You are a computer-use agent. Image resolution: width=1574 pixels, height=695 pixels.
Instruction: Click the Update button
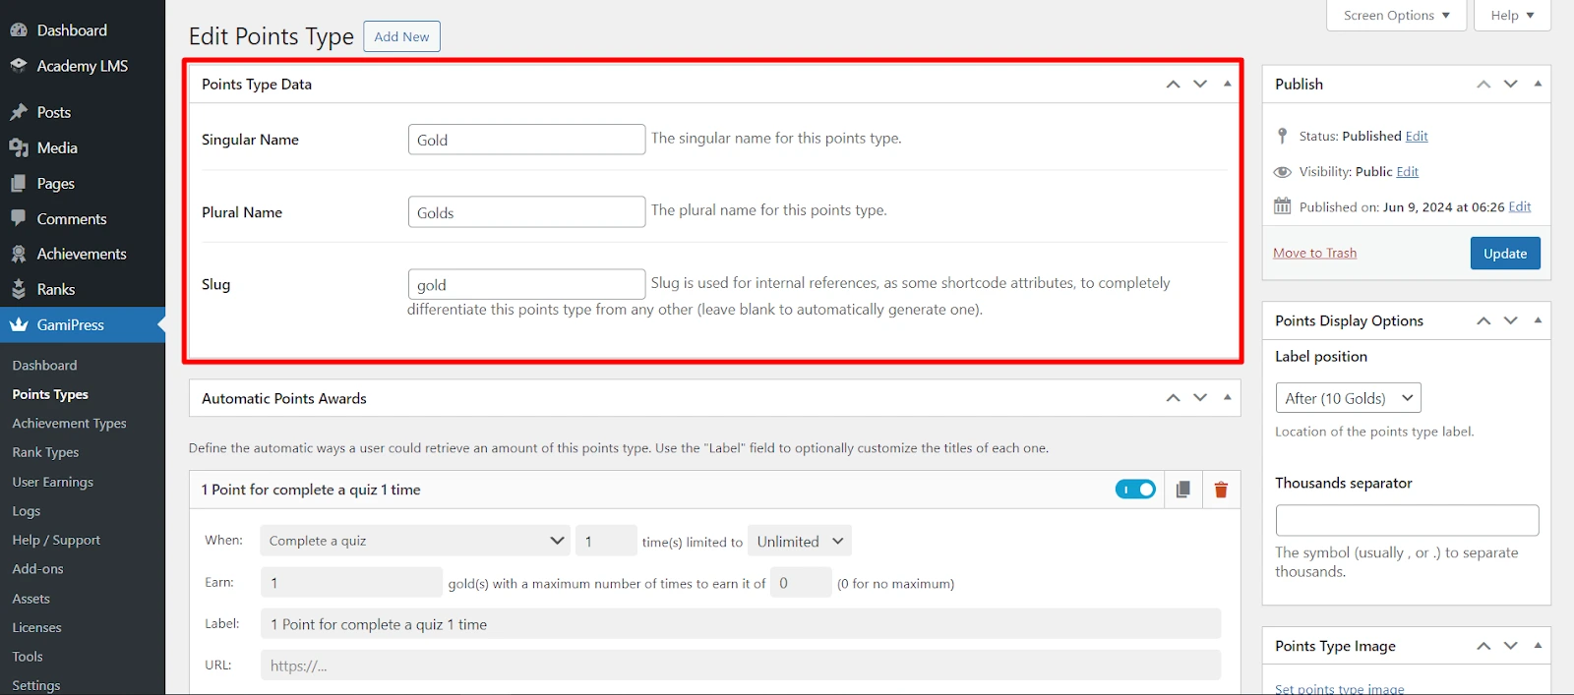(x=1505, y=254)
